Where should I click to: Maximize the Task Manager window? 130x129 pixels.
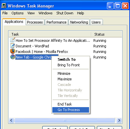click(x=118, y=6)
